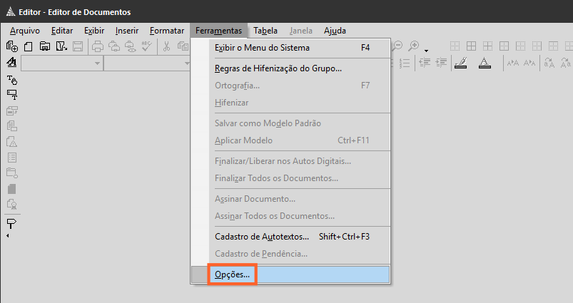Click the new document with plus icon

click(x=11, y=46)
